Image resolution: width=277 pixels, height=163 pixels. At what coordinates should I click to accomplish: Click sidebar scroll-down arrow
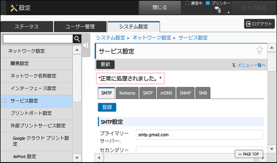77,158
